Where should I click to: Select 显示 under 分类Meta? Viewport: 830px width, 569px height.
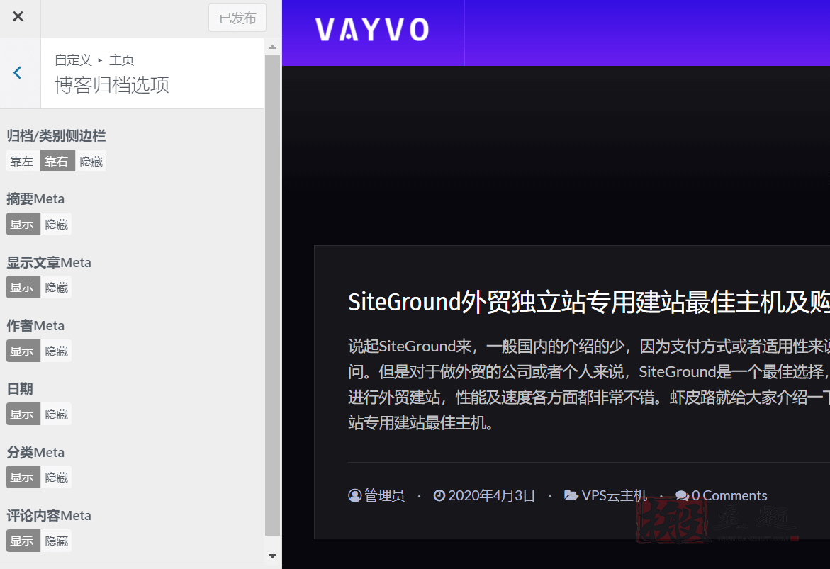[x=22, y=478]
